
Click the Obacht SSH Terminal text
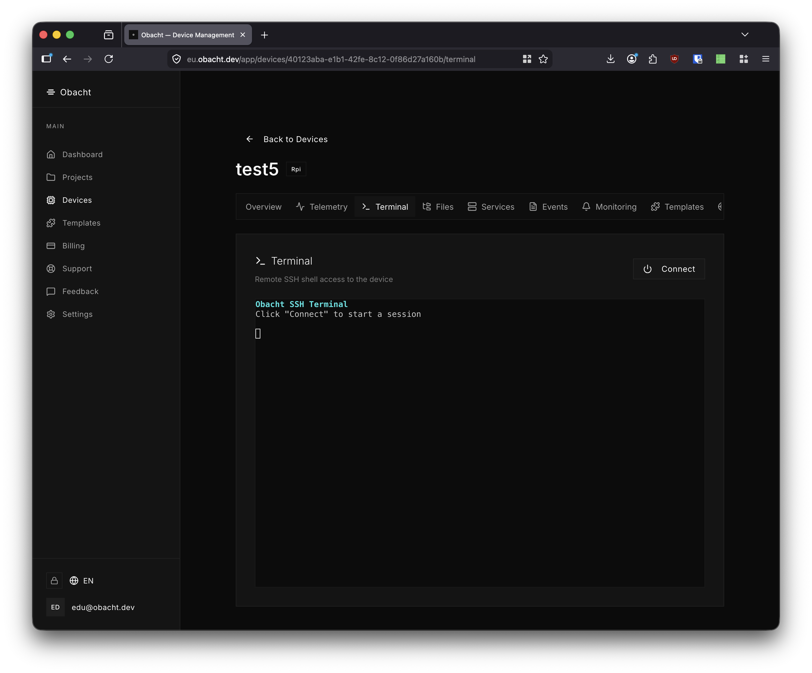[301, 304]
